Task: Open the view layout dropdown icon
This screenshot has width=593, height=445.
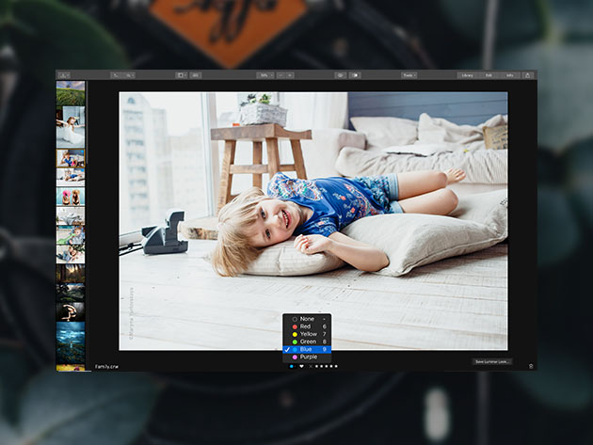Action: 181,75
